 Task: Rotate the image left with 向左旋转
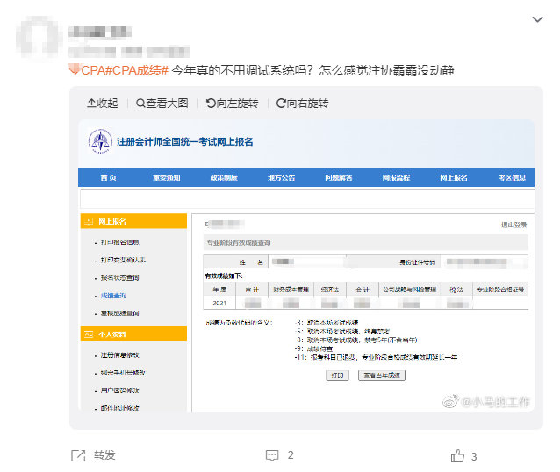point(232,104)
